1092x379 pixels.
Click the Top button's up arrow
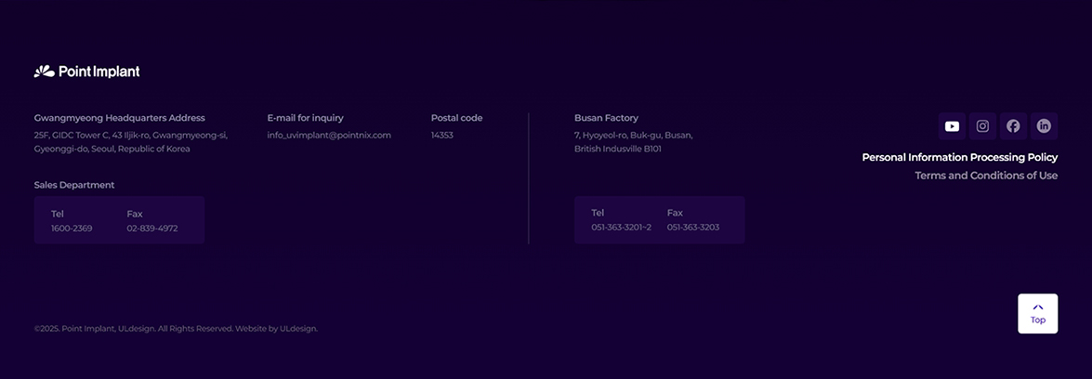coord(1038,307)
